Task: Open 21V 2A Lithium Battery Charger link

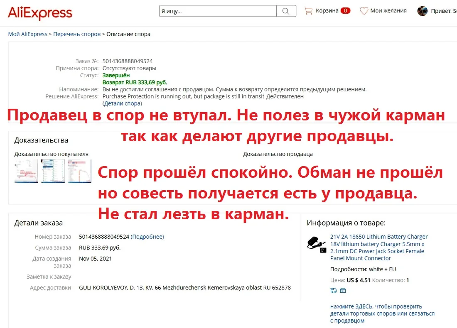Action: [x=379, y=247]
